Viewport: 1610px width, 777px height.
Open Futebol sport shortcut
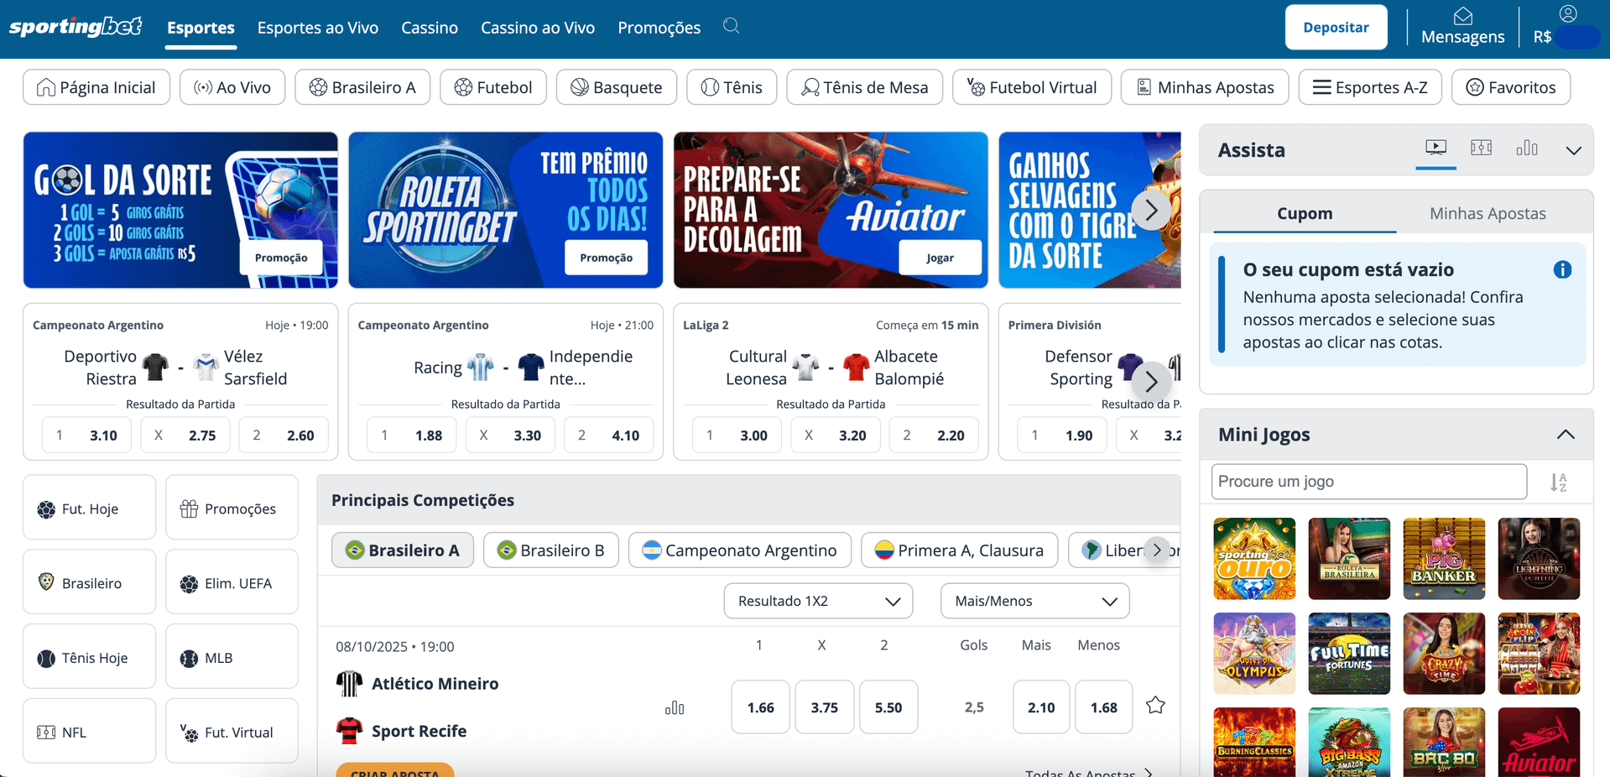click(493, 87)
